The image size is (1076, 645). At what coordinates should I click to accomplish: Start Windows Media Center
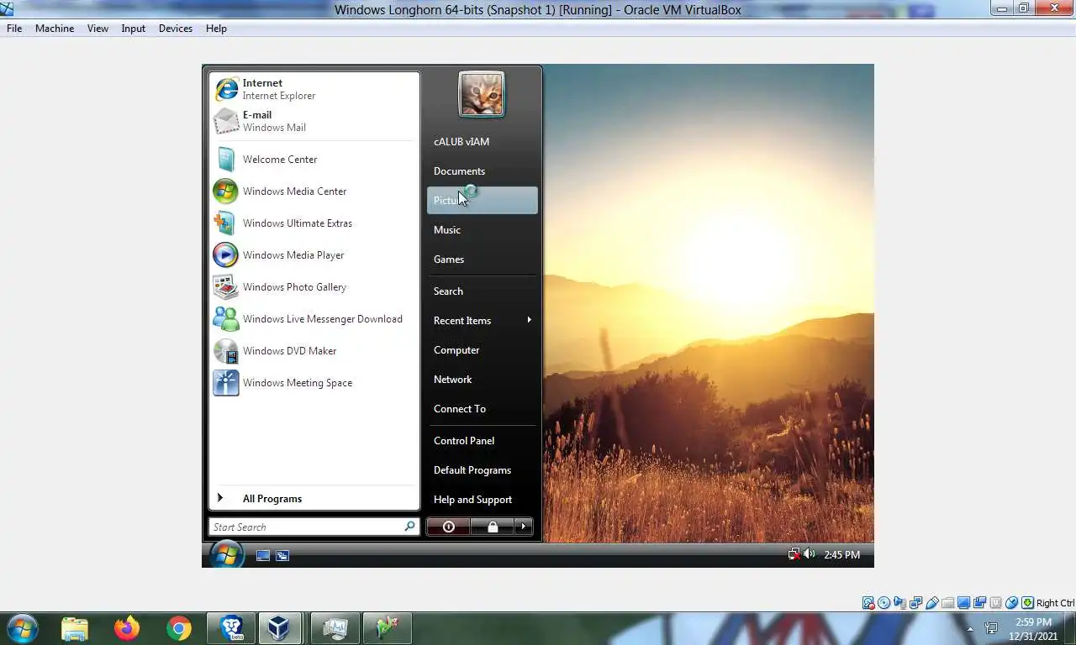(314, 191)
